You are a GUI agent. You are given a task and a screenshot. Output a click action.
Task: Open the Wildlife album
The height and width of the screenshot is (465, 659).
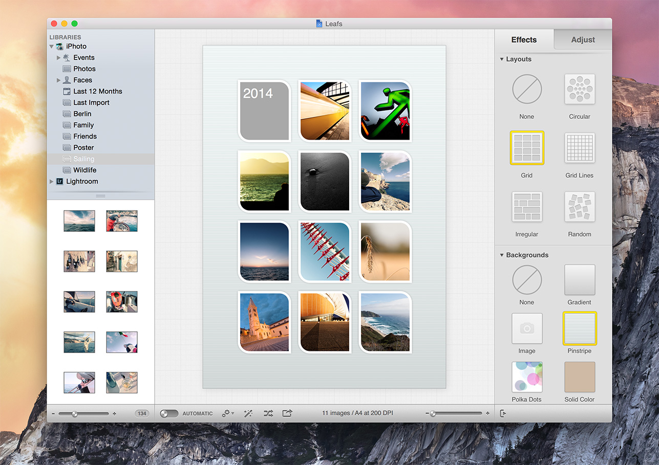[84, 170]
